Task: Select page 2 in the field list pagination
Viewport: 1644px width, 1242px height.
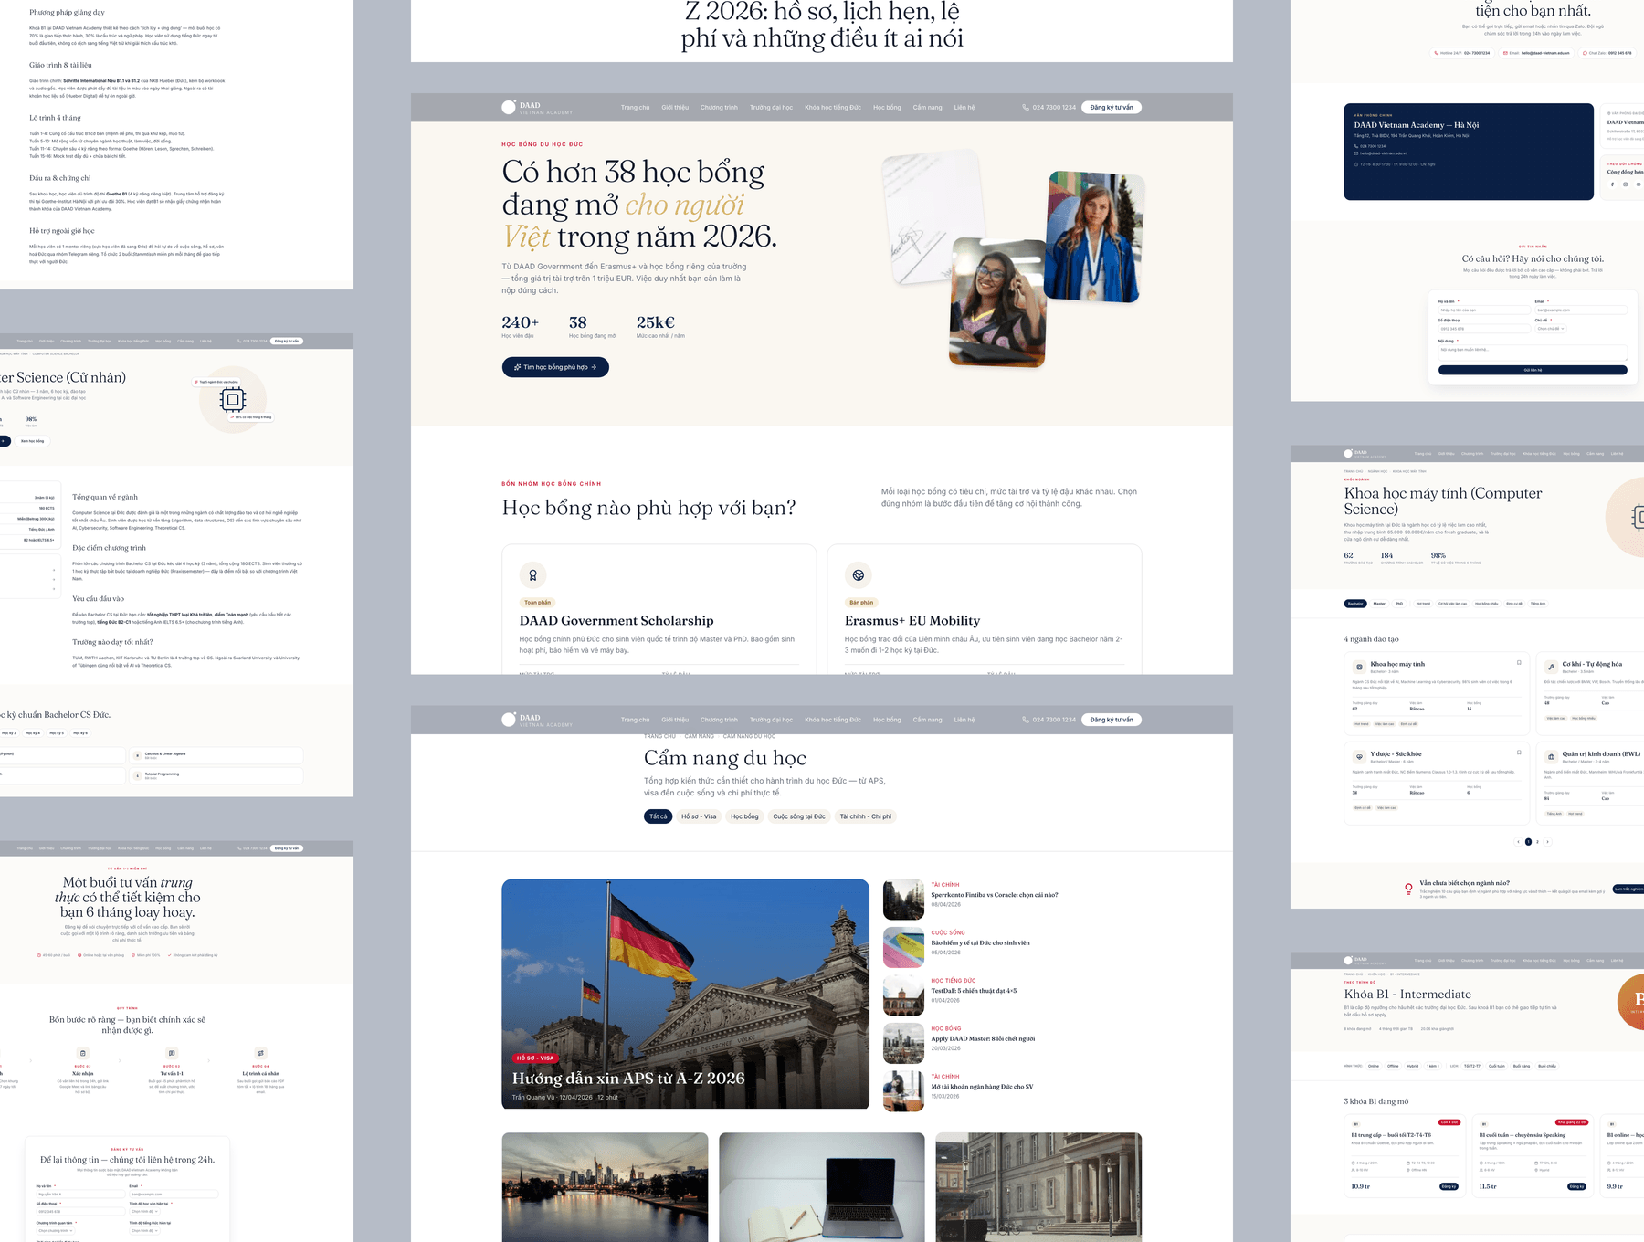Action: click(1537, 842)
